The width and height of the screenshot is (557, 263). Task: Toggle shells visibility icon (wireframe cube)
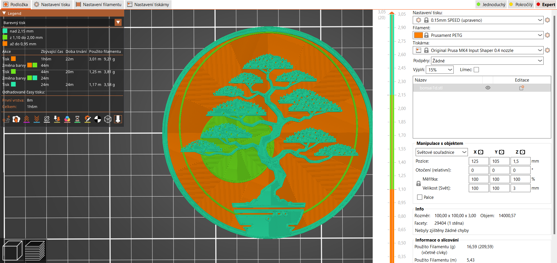(108, 119)
